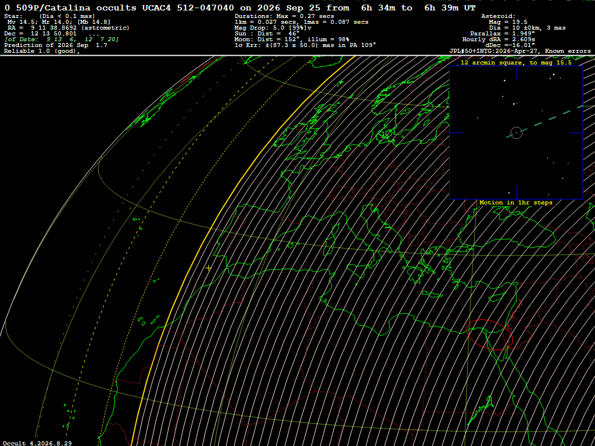
Task: Click the '1σ Err' uncertainty line
Action: [305, 45]
